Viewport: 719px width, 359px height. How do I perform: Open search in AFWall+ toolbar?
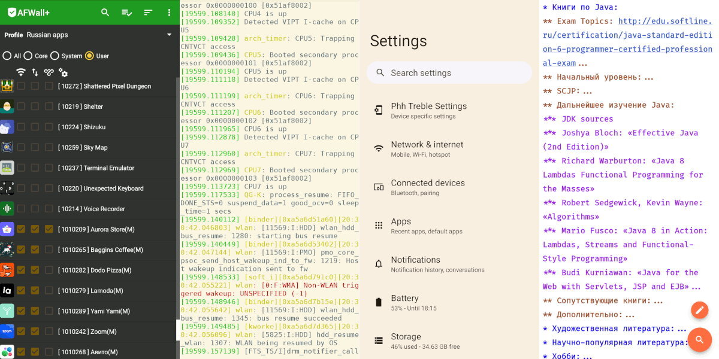click(x=105, y=12)
